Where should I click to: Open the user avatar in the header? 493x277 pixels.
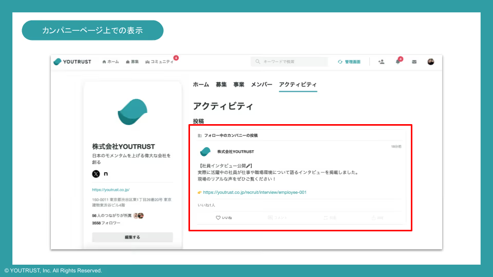click(431, 62)
